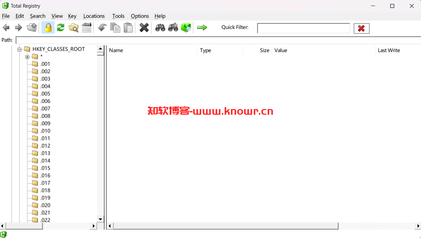Click the folder with magnifier icon

tap(73, 28)
